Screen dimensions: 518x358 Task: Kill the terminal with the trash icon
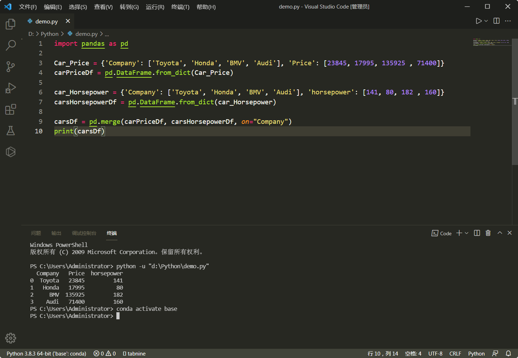click(488, 233)
